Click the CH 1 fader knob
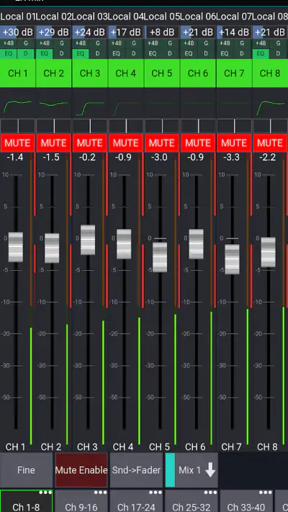 (16, 247)
